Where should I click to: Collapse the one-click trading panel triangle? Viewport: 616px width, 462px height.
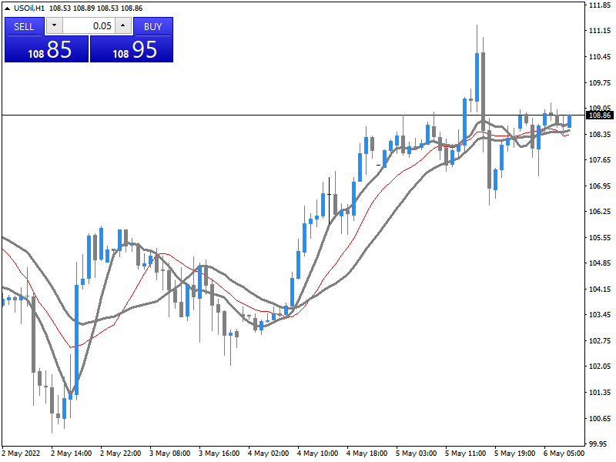[x=8, y=8]
